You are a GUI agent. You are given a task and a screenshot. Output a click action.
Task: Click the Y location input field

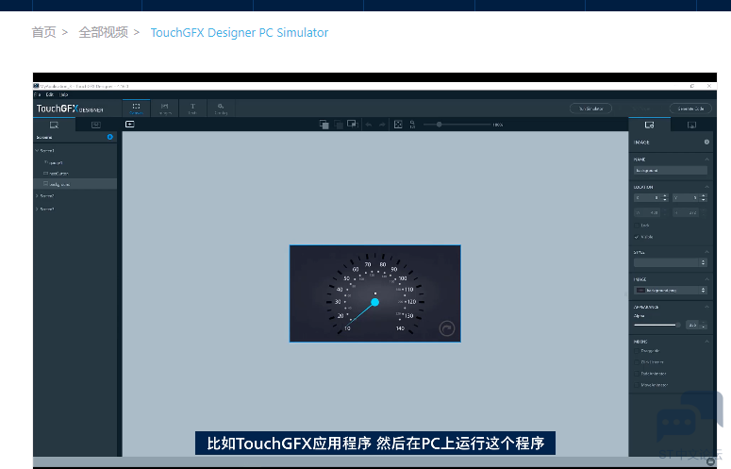[x=687, y=198]
